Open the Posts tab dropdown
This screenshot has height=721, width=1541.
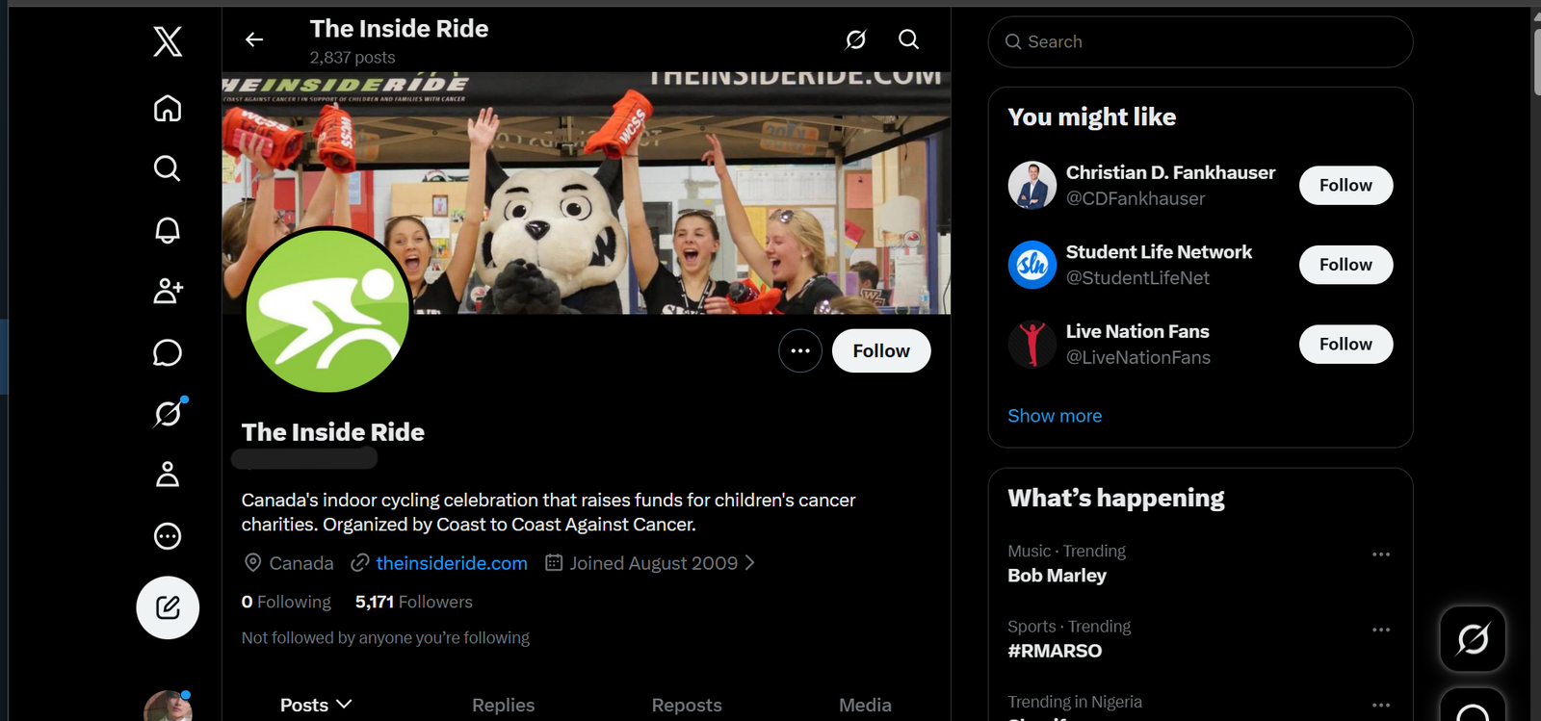(316, 705)
